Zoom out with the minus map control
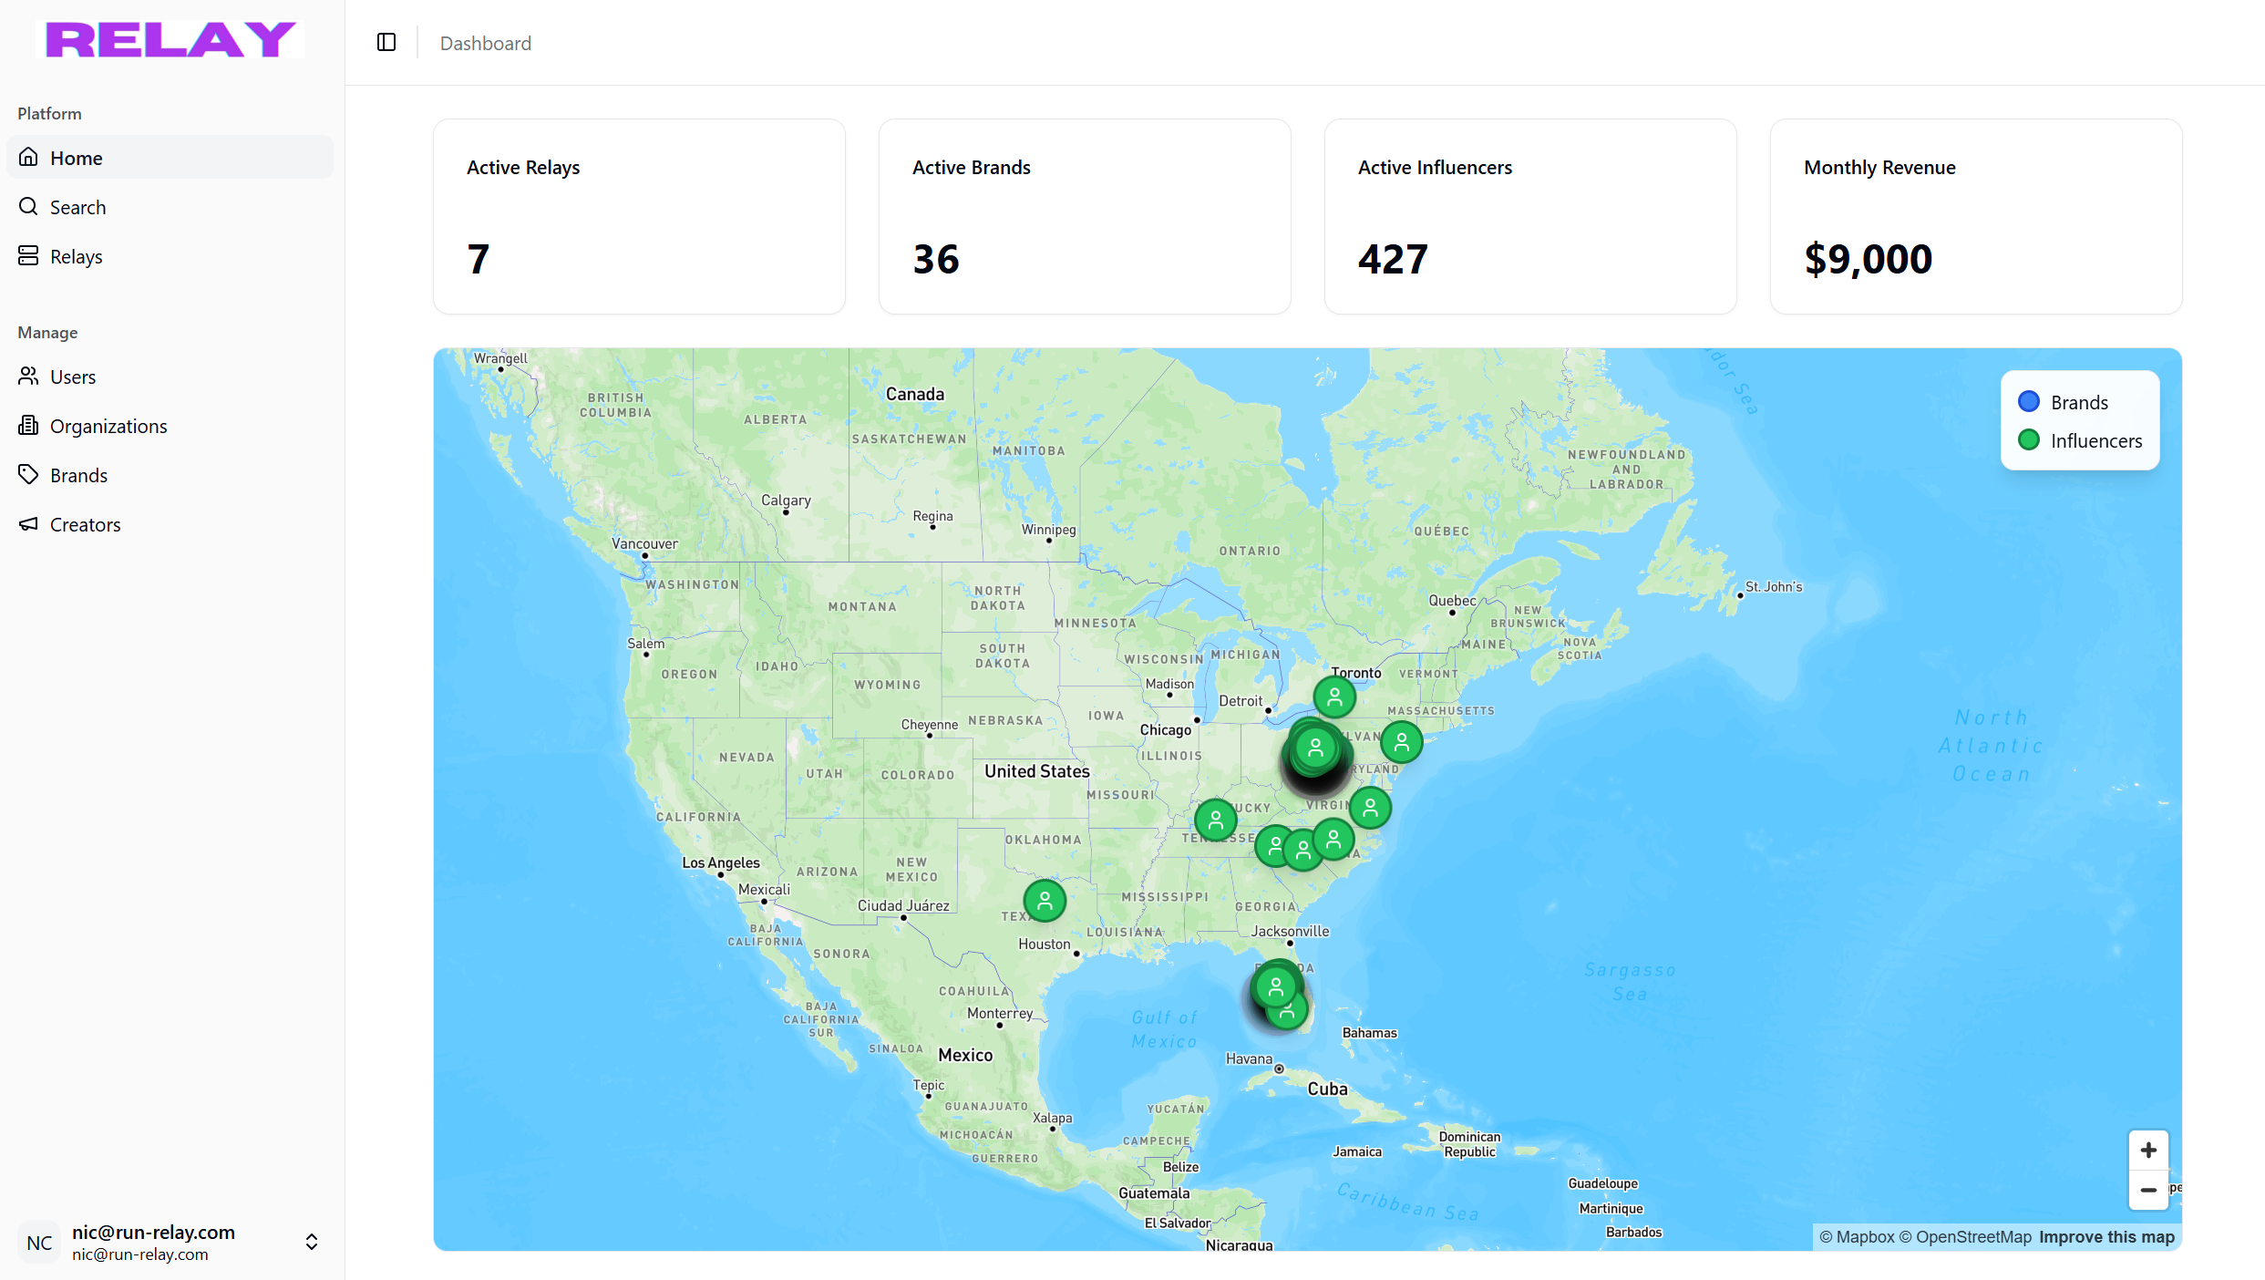The height and width of the screenshot is (1280, 2265). click(2148, 1191)
